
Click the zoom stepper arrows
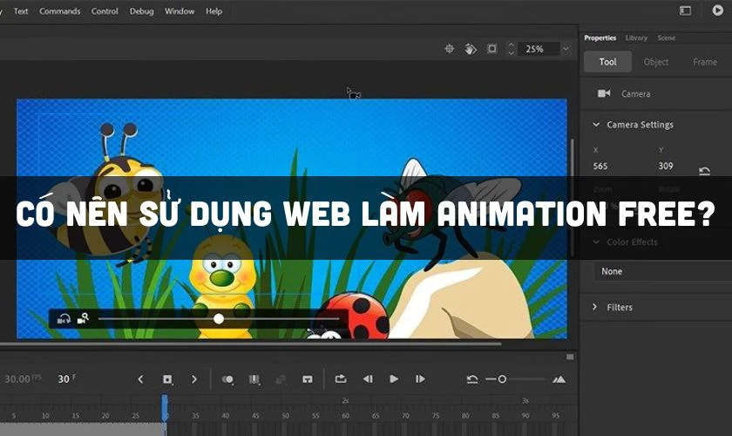click(512, 48)
